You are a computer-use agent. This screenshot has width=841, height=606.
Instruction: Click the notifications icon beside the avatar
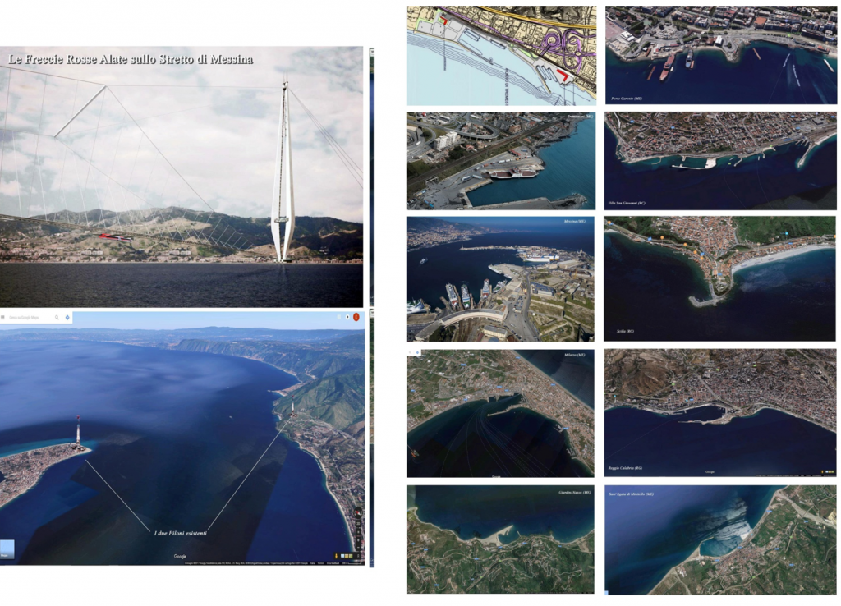tap(347, 317)
